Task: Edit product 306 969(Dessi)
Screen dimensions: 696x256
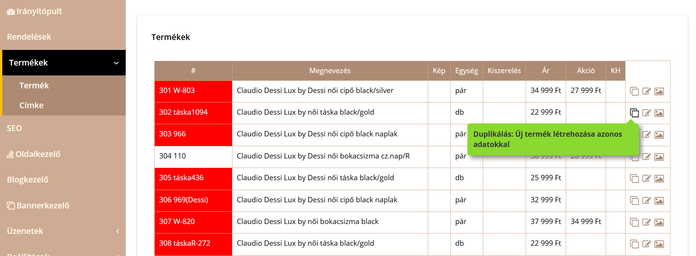Action: point(646,200)
